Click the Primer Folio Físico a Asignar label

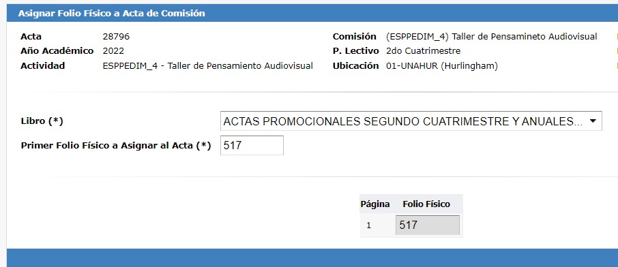coord(116,145)
